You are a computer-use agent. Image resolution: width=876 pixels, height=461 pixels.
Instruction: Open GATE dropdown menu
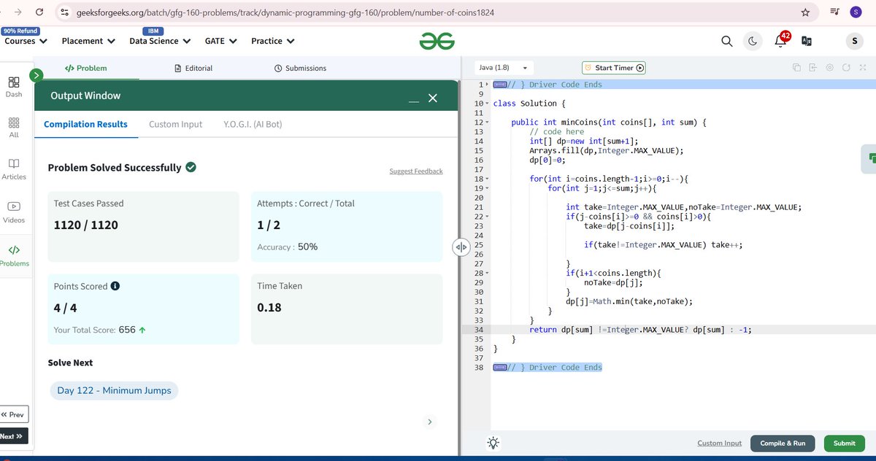tap(220, 41)
